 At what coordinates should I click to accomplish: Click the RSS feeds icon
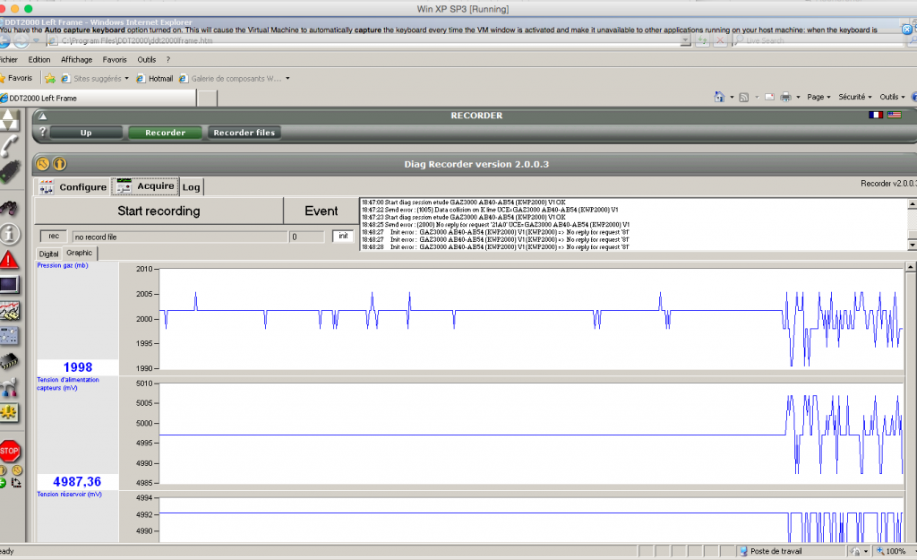click(x=744, y=97)
